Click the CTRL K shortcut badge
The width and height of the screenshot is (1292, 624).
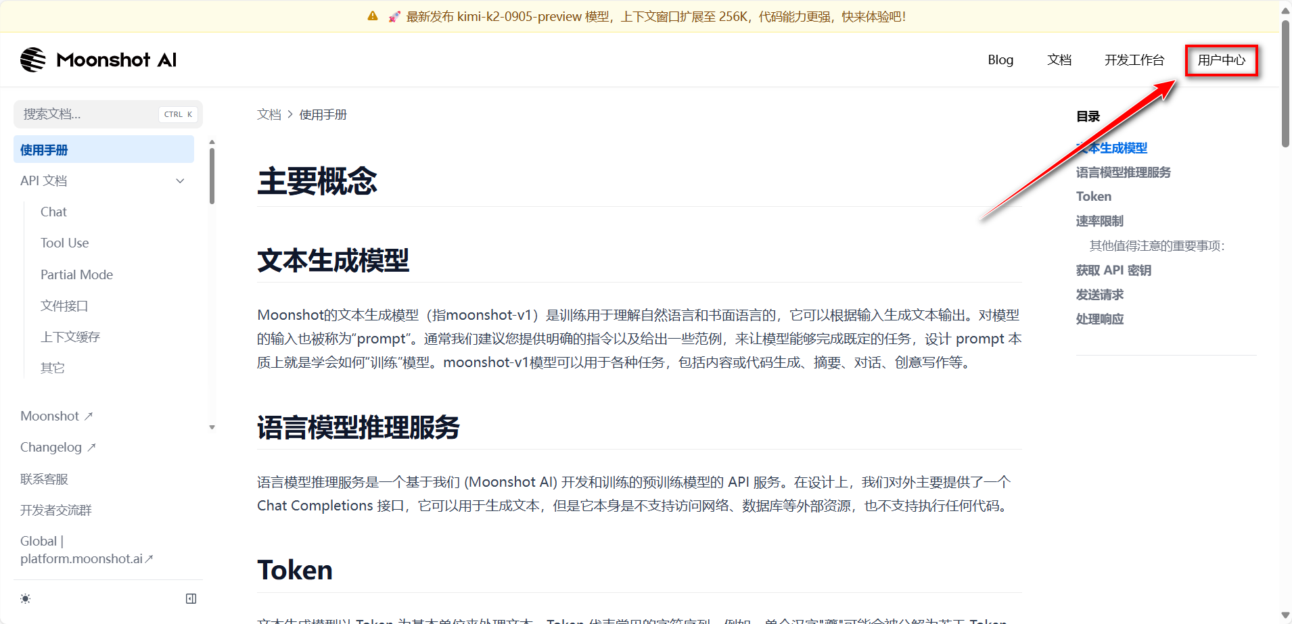tap(179, 114)
